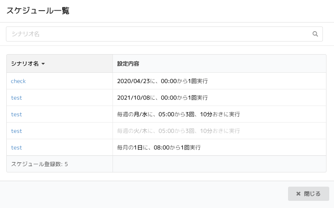This screenshot has width=334, height=208.
Task: Select the 2020/04/23 schedule description cell
Action: tap(162, 81)
